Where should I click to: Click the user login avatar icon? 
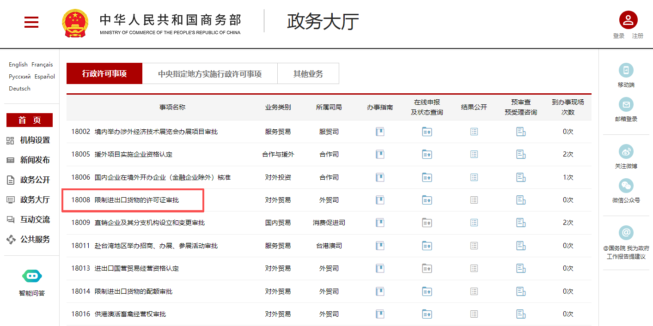[x=628, y=20]
